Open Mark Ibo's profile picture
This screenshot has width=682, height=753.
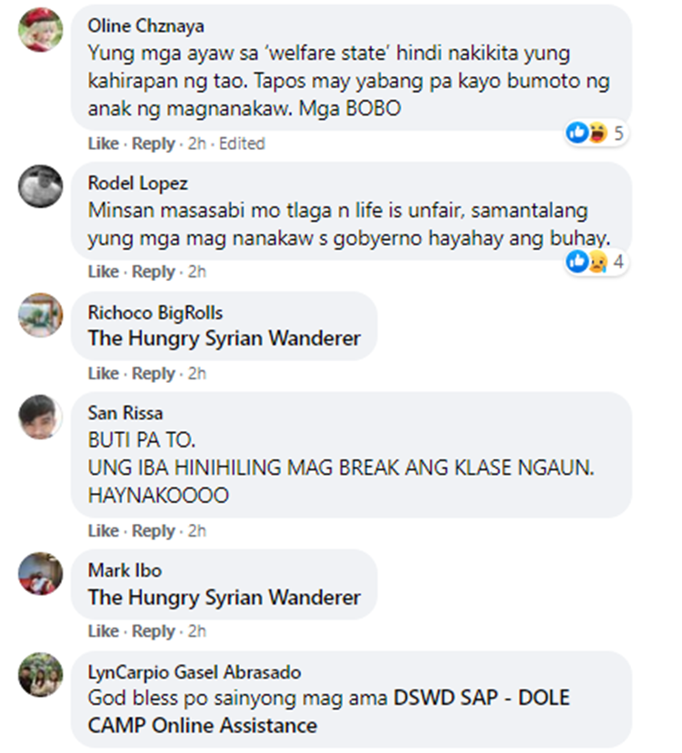coord(40,574)
